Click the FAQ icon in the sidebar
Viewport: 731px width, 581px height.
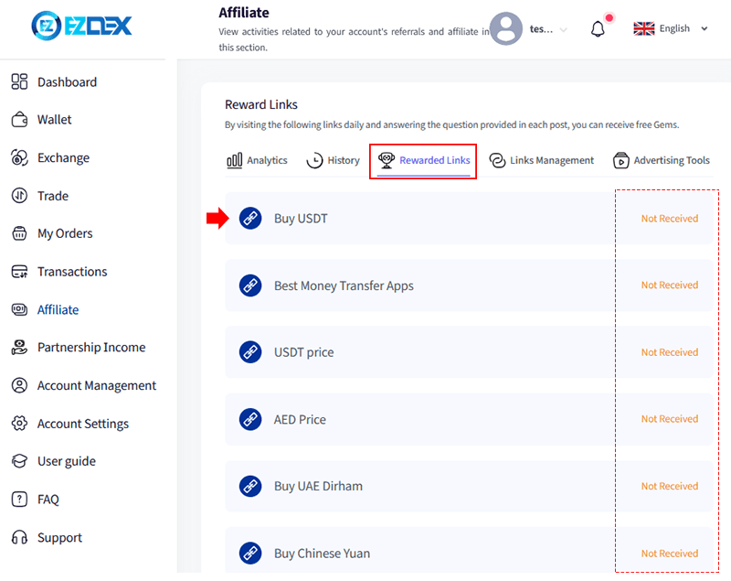click(20, 499)
